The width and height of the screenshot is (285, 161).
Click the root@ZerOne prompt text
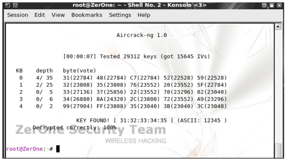point(24,149)
